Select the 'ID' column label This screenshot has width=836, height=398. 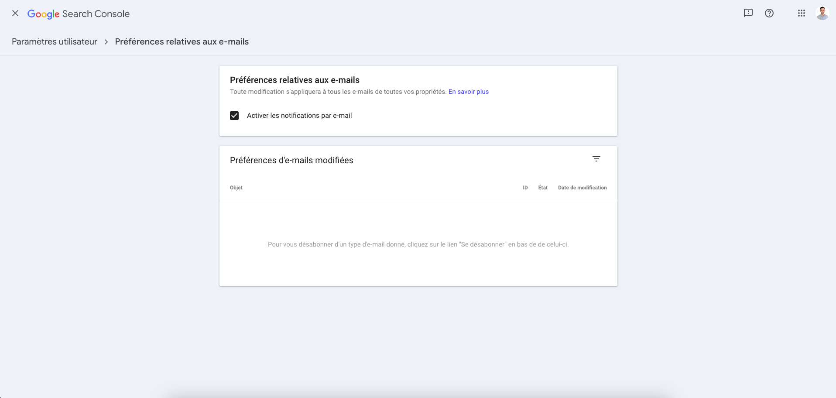(x=525, y=187)
